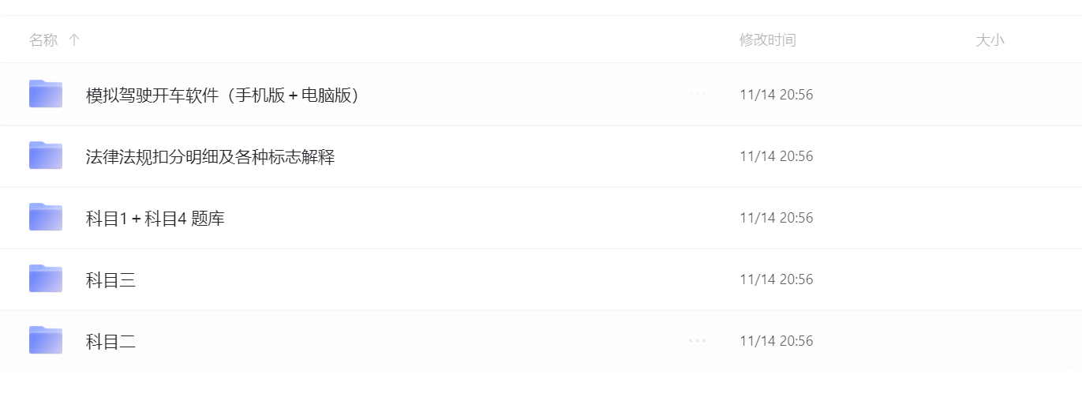1082x401 pixels.
Task: Click the folder icon for 科目1+科目4 题库
Action: [x=46, y=217]
